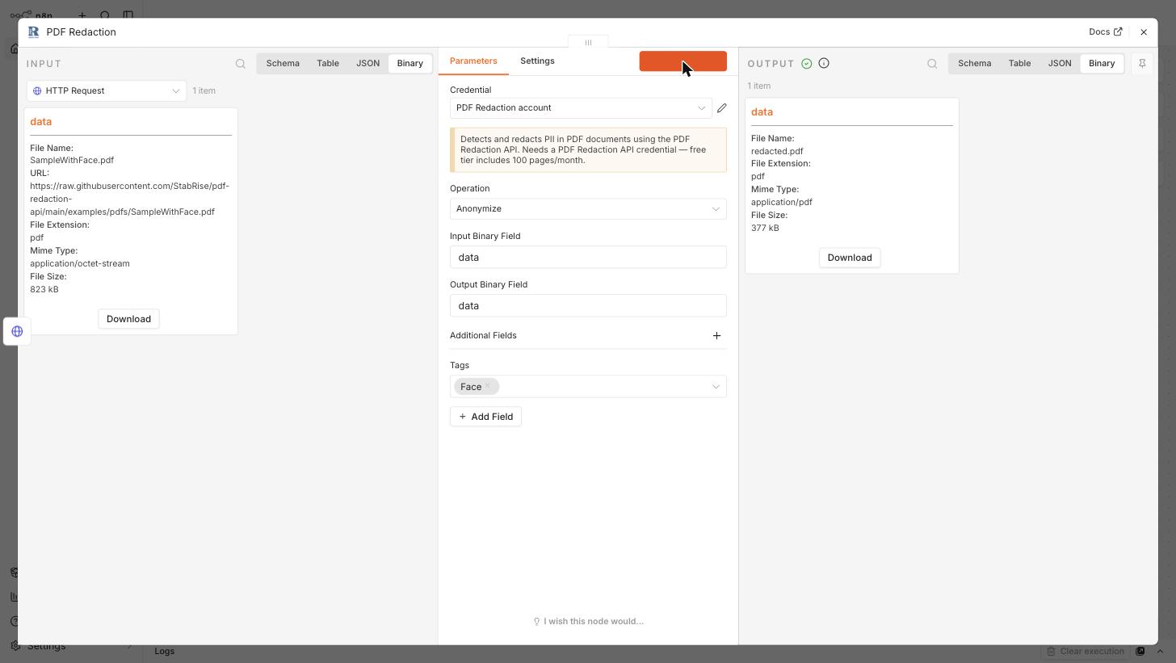
Task: Close the PDF Redaction node panel
Action: click(x=1144, y=32)
